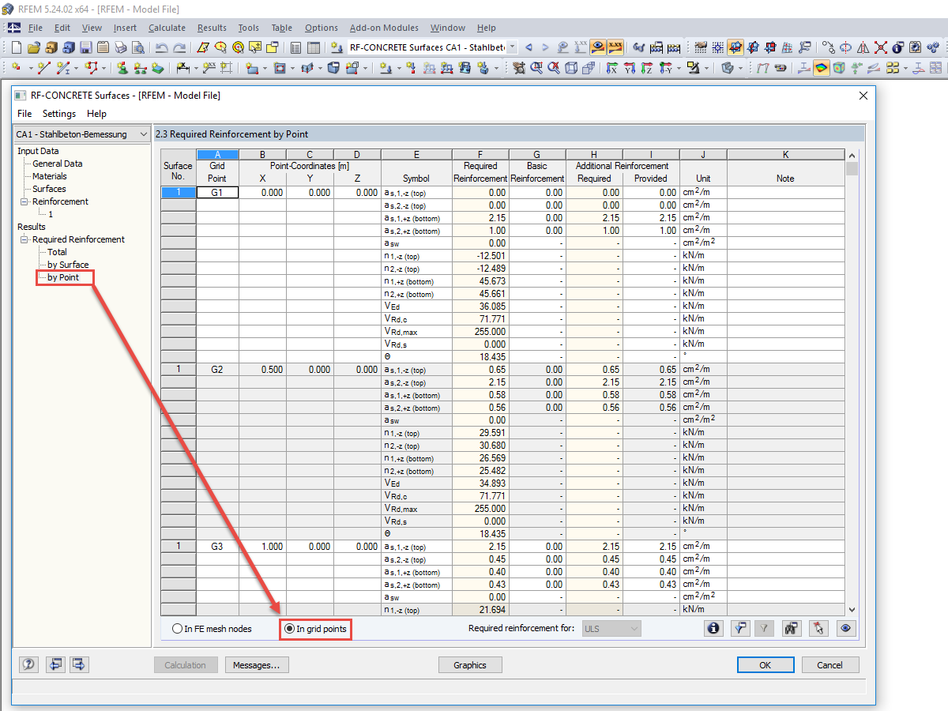The height and width of the screenshot is (711, 948).
Task: Click the 255.000 value in the G1 VRd,max row
Action: pos(480,332)
